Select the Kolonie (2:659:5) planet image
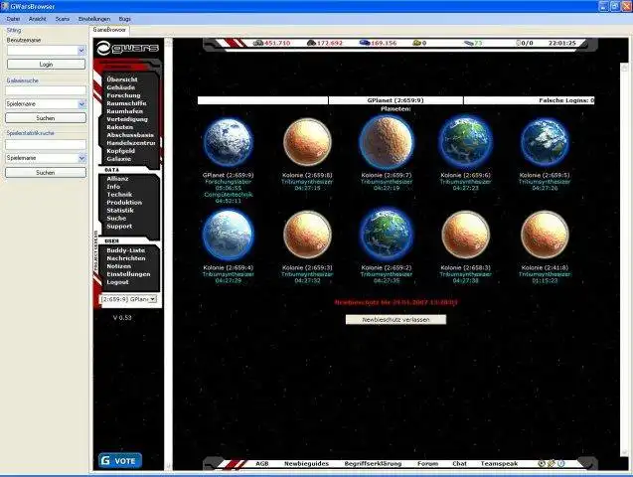This screenshot has height=477, width=633. point(545,142)
